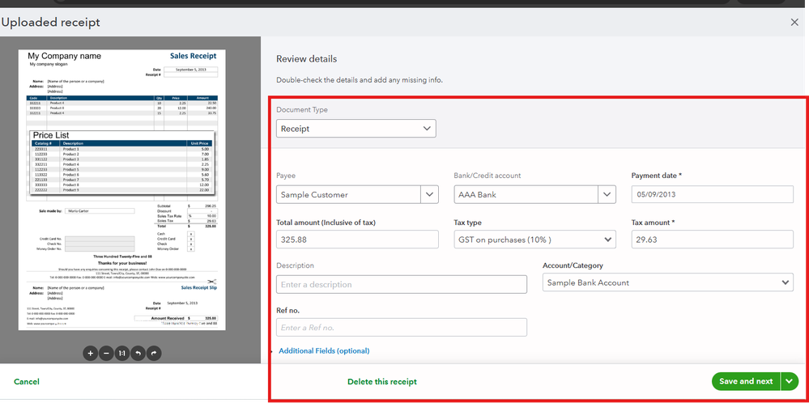This screenshot has height=403, width=809.
Task: Open the Document Type dropdown
Action: point(356,129)
